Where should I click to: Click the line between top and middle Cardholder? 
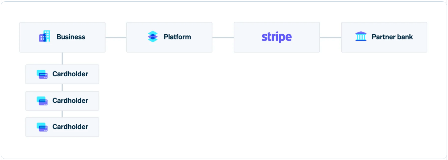[x=62, y=88]
